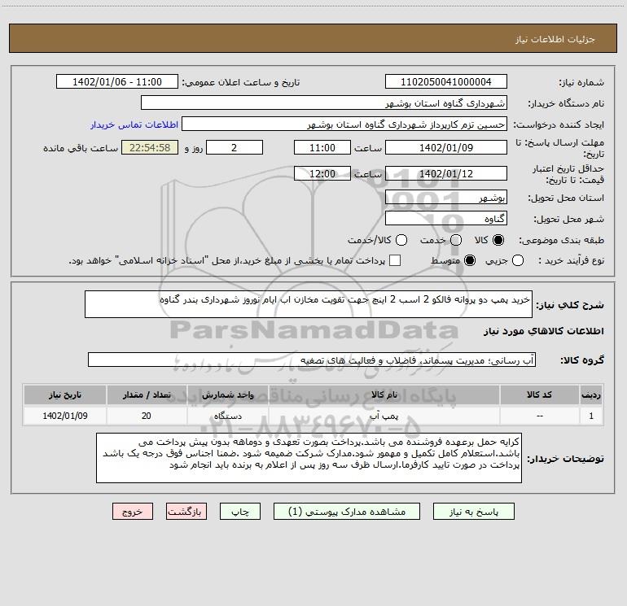Viewport: 627px width, 606px height.
Task: Open اطلاعات تماس خریدار link
Action: (134, 124)
